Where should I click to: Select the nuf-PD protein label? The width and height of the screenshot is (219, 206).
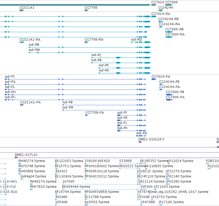tap(142, 133)
